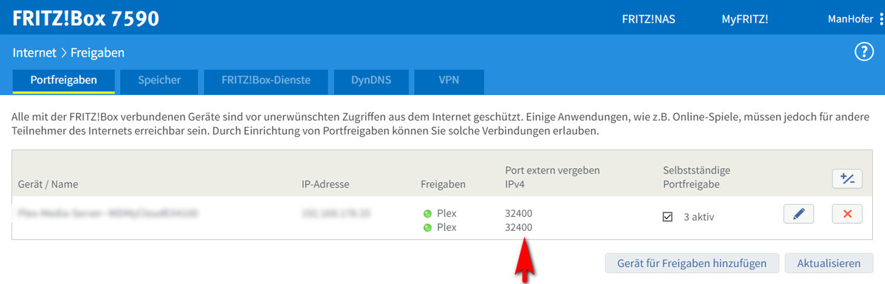Viewport: 885px width, 284px height.
Task: Switch to the DynDNS tab
Action: pyautogui.click(x=371, y=81)
